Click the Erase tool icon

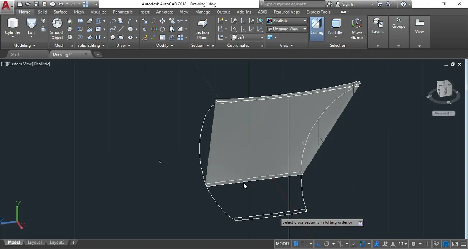click(x=145, y=37)
